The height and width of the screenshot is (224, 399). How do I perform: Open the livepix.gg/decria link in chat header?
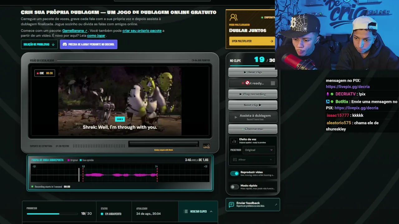tap(348, 87)
